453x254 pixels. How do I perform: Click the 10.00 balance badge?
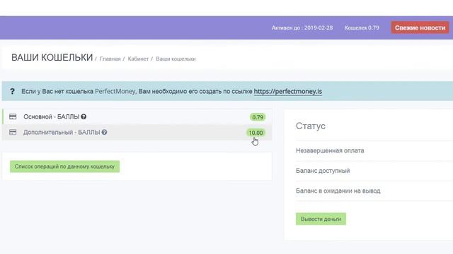pyautogui.click(x=256, y=133)
